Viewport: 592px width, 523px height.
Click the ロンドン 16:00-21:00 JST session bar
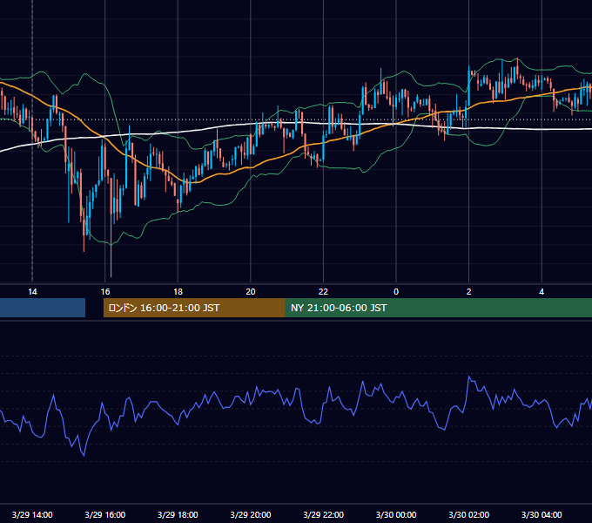click(x=194, y=308)
